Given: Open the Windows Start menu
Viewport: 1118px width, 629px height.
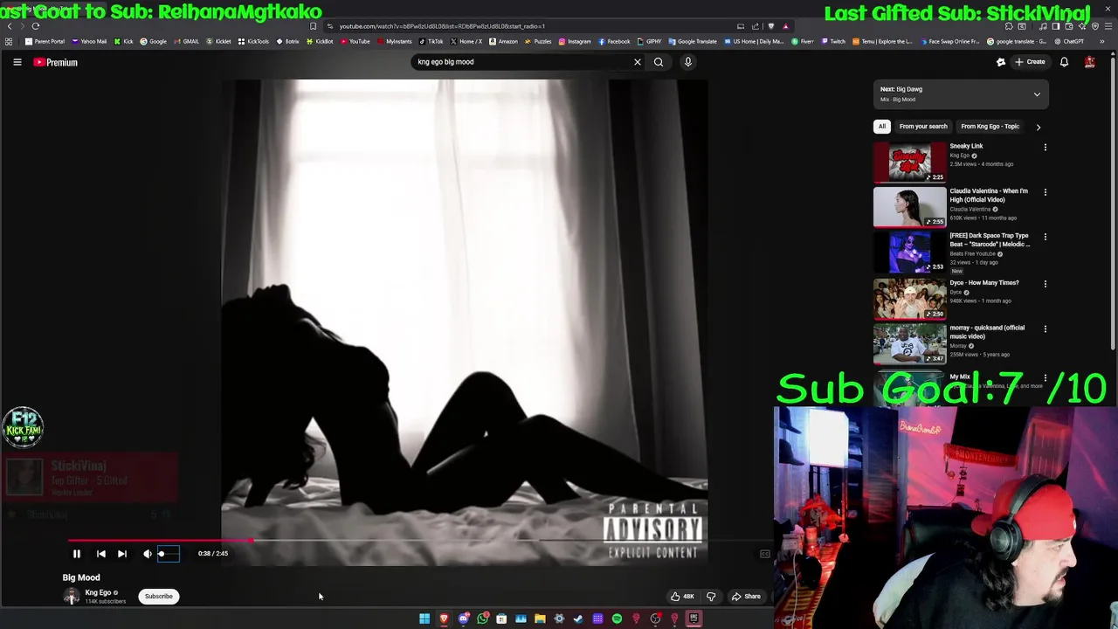Looking at the screenshot, I should (x=424, y=619).
